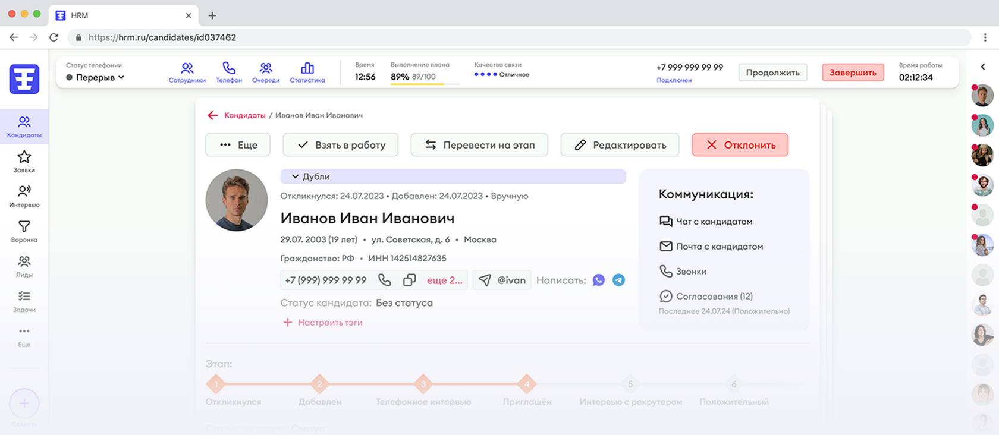Open Почта с кандидатом
This screenshot has height=435, width=999.
(711, 247)
